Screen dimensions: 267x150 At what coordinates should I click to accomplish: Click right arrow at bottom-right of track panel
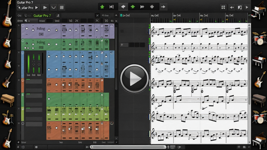[116, 142]
